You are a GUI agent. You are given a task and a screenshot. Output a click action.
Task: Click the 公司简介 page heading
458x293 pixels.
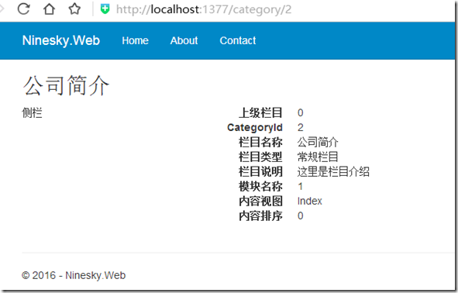[x=66, y=85]
